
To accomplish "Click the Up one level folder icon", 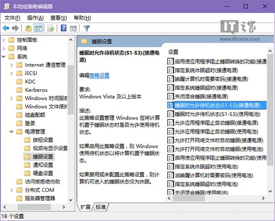I will [x=28, y=28].
